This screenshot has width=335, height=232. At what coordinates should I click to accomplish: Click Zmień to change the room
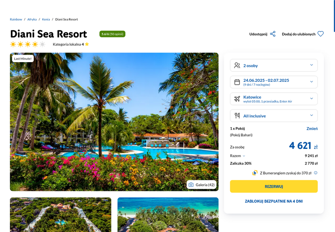[x=312, y=128]
